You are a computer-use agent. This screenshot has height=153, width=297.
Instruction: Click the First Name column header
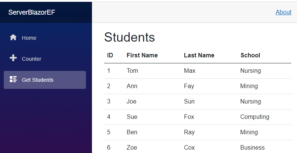point(142,55)
